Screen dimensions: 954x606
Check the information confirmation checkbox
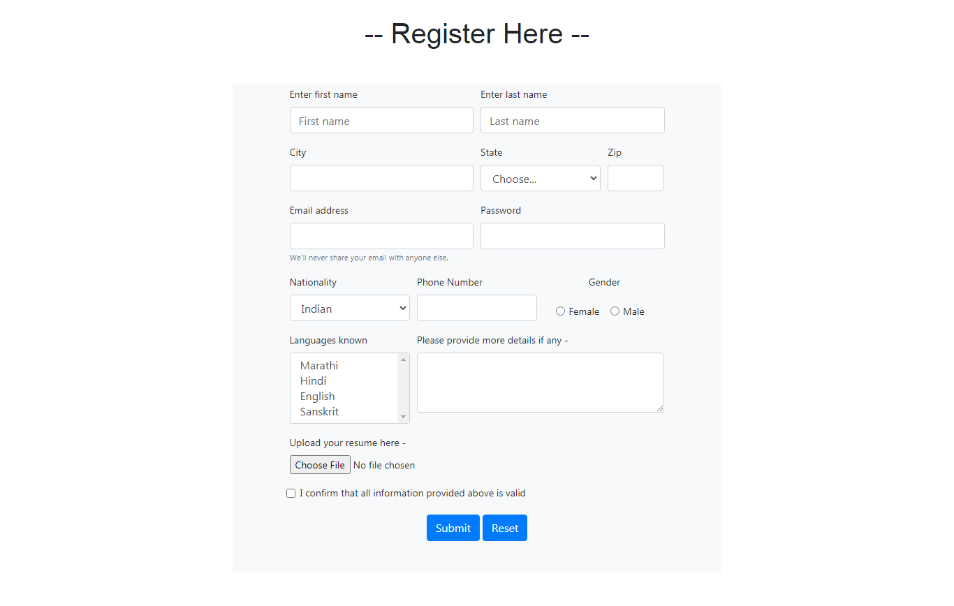click(x=291, y=493)
